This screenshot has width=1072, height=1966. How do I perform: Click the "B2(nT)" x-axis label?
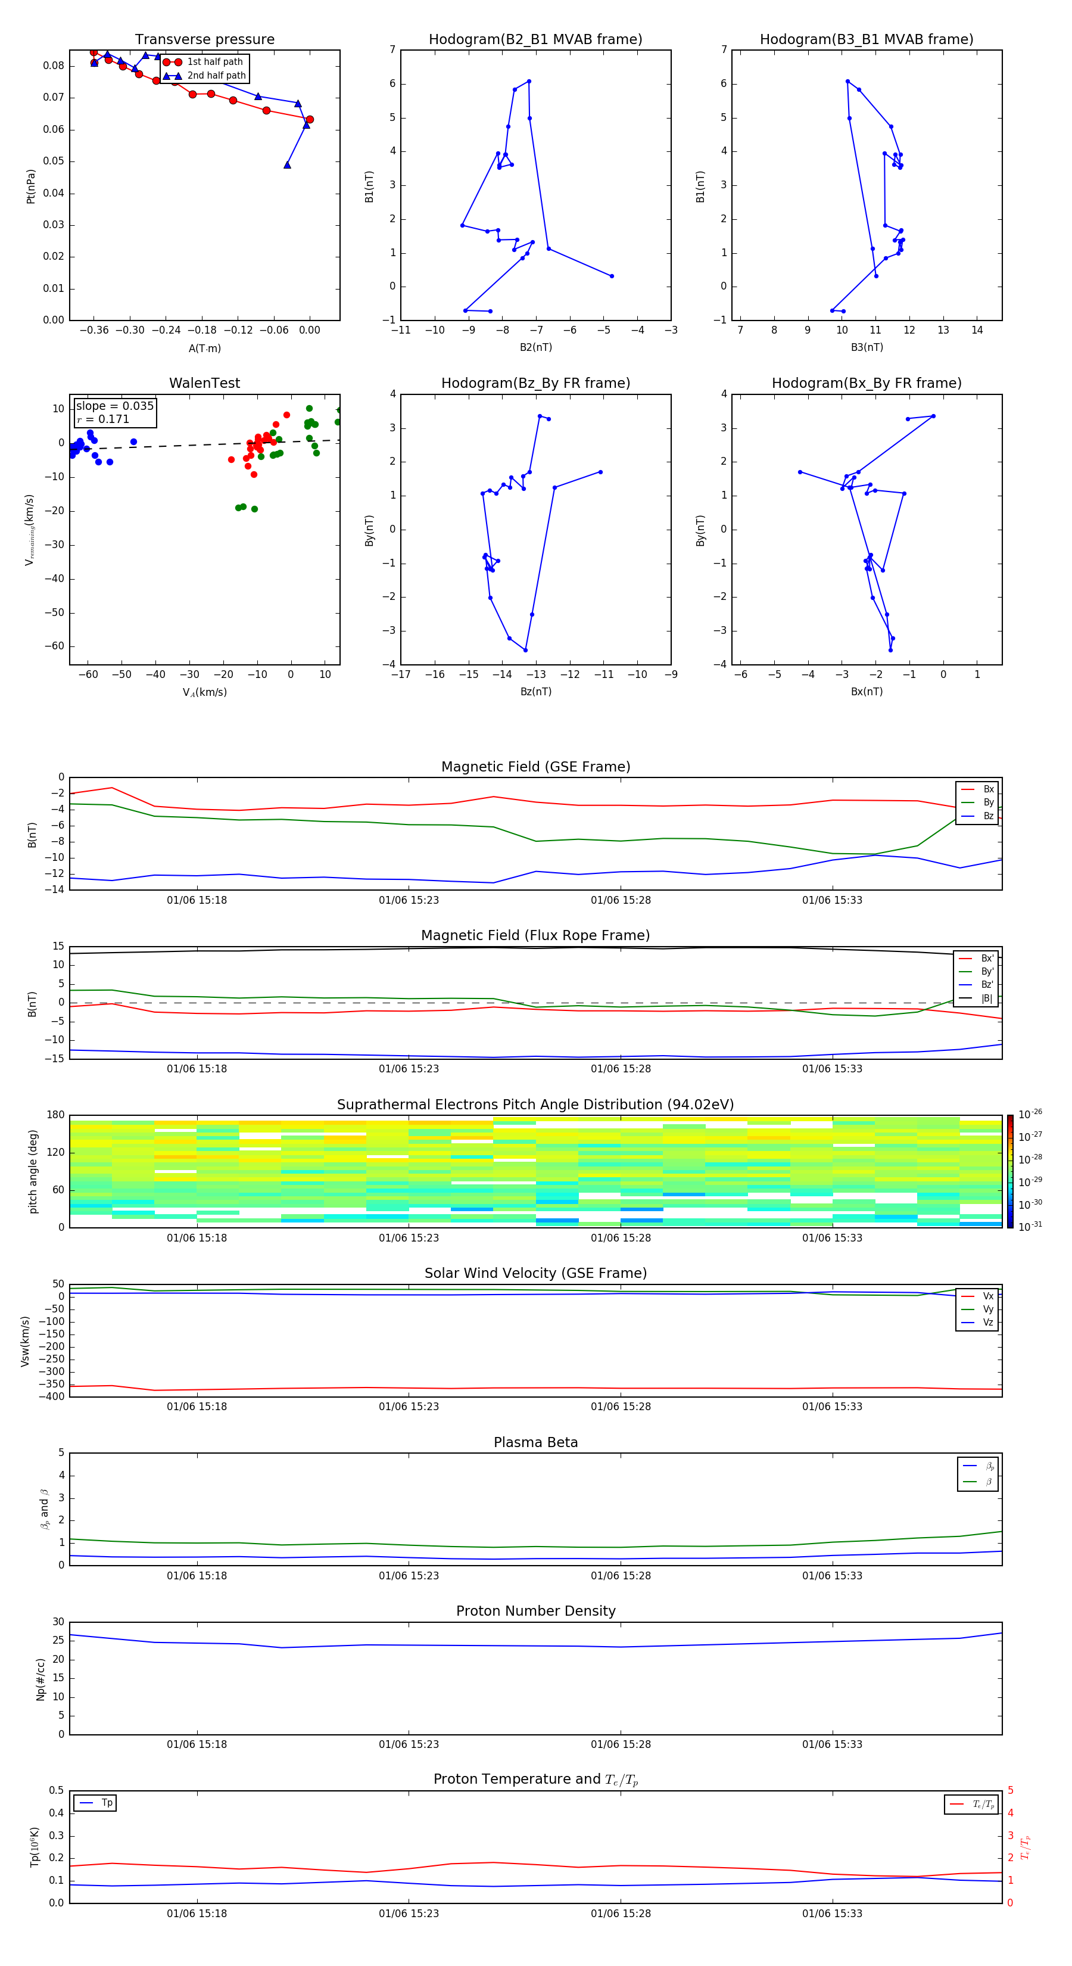[535, 347]
